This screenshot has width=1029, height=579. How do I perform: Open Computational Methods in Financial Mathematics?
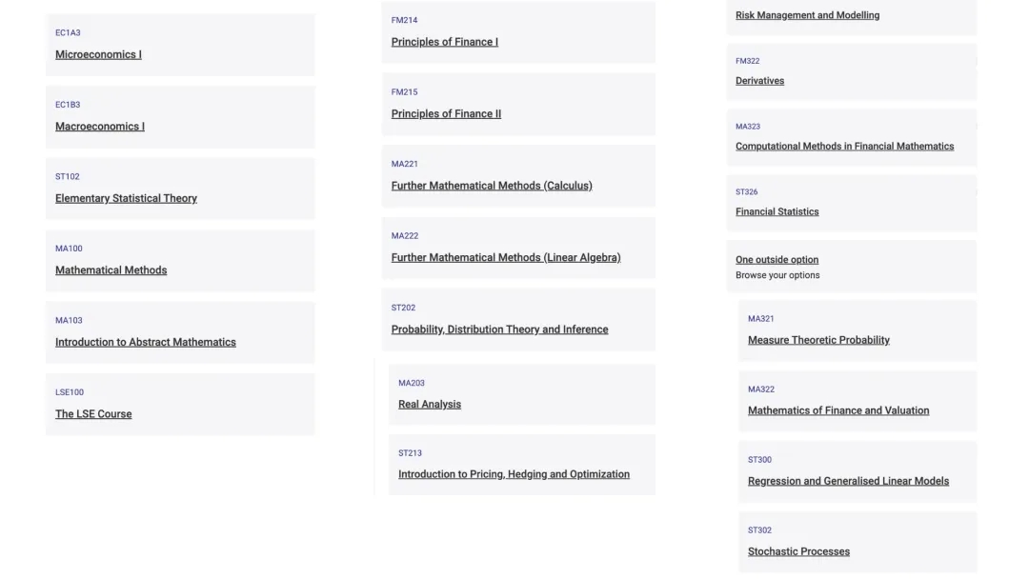pyautogui.click(x=844, y=147)
